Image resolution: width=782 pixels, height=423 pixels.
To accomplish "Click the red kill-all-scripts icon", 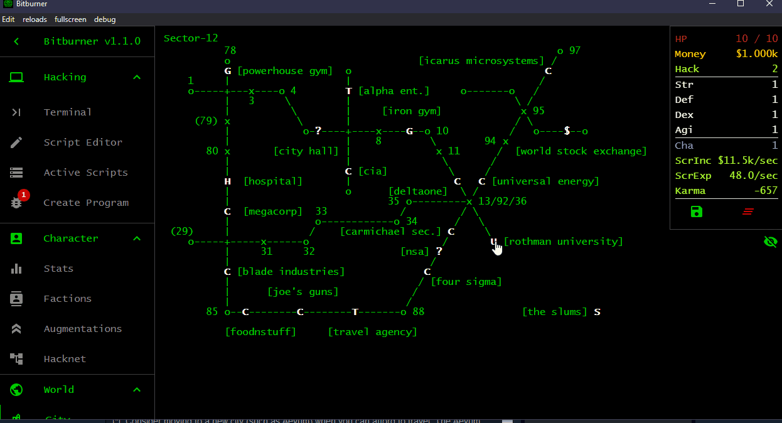I will 748,211.
